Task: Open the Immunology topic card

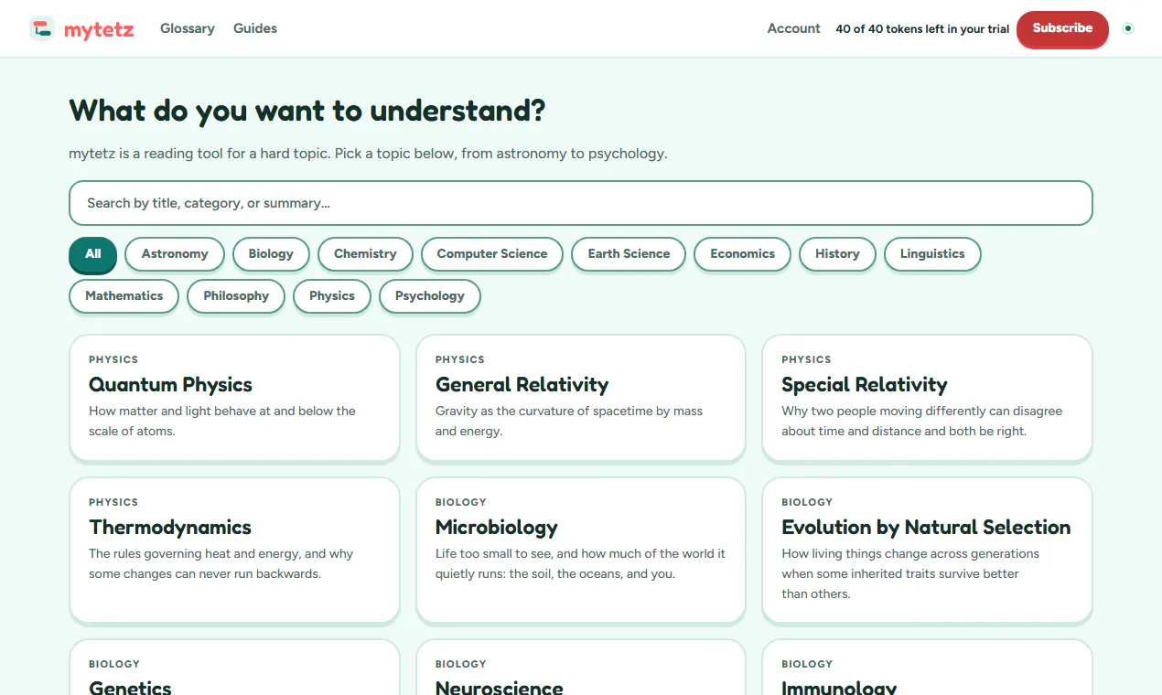Action: coord(927,668)
